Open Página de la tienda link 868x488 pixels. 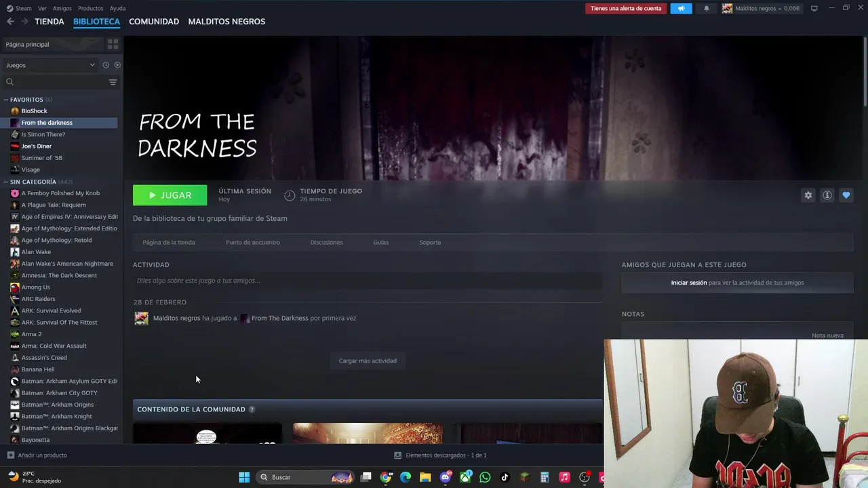(x=169, y=243)
